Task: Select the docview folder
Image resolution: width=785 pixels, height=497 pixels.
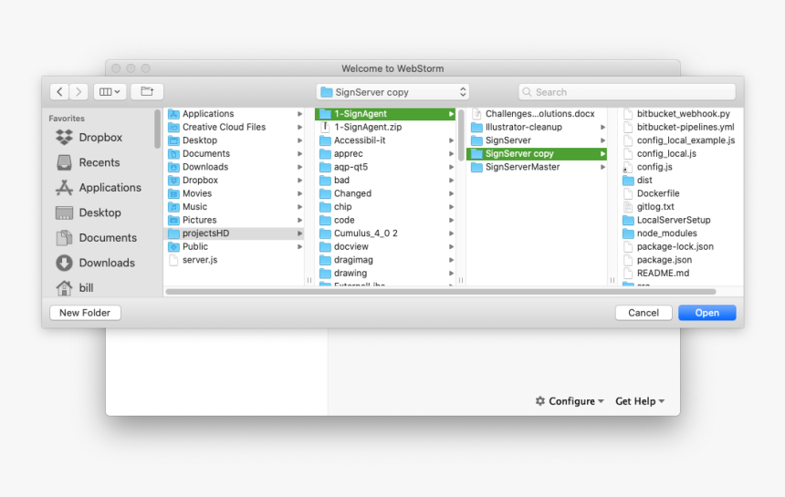Action: coord(385,246)
